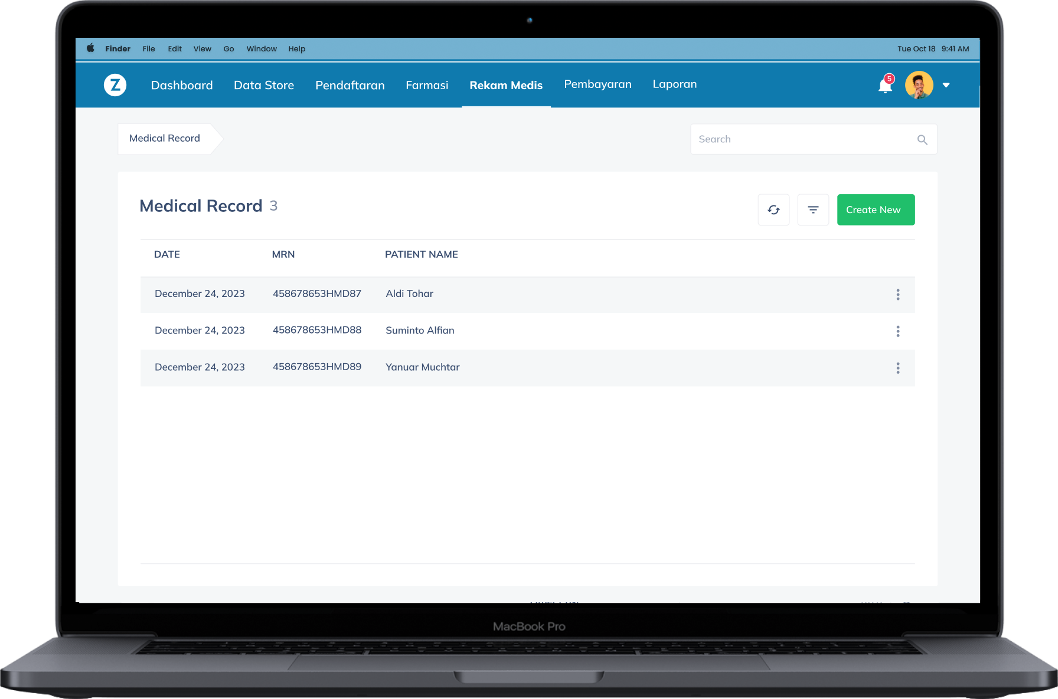
Task: Click the Z logo icon
Action: pyautogui.click(x=115, y=85)
